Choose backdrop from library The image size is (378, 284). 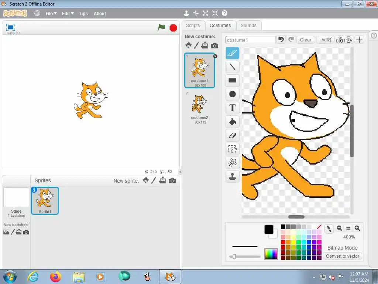(x=6, y=232)
